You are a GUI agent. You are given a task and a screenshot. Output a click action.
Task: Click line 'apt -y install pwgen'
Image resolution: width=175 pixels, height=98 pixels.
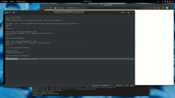[x=13, y=17]
